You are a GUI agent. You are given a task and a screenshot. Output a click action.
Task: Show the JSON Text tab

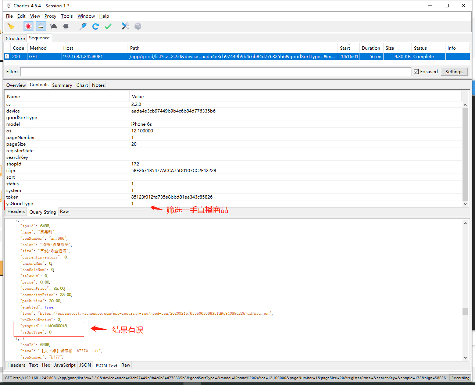click(x=106, y=366)
